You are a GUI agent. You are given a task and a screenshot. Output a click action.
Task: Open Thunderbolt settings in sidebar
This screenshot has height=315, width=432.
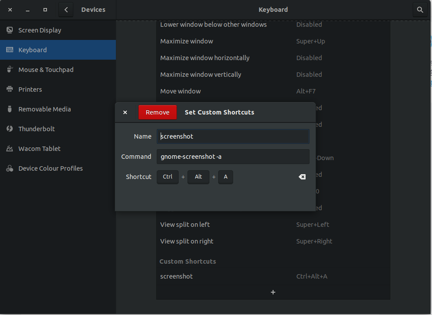click(x=58, y=129)
